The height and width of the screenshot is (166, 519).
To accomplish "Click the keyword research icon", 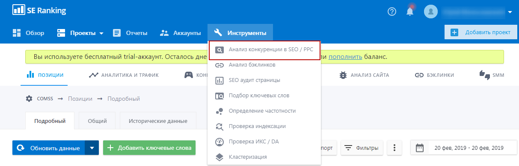I will tap(219, 96).
